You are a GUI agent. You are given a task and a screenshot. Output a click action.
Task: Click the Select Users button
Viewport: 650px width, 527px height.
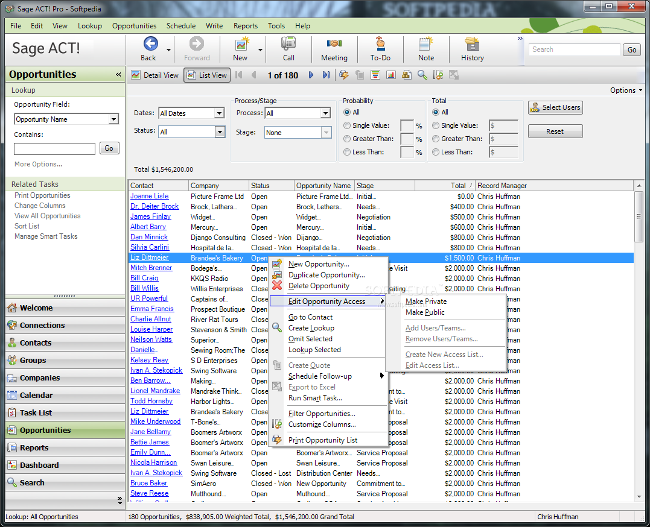(555, 108)
